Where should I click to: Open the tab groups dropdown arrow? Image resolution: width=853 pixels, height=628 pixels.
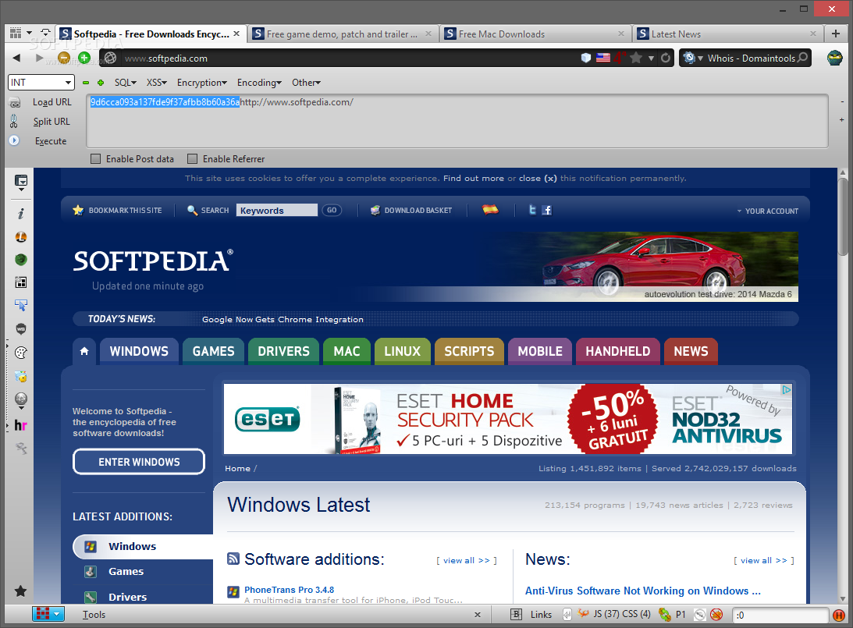click(30, 34)
